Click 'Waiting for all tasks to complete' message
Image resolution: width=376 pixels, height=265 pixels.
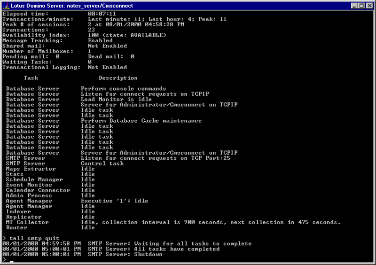[193, 243]
